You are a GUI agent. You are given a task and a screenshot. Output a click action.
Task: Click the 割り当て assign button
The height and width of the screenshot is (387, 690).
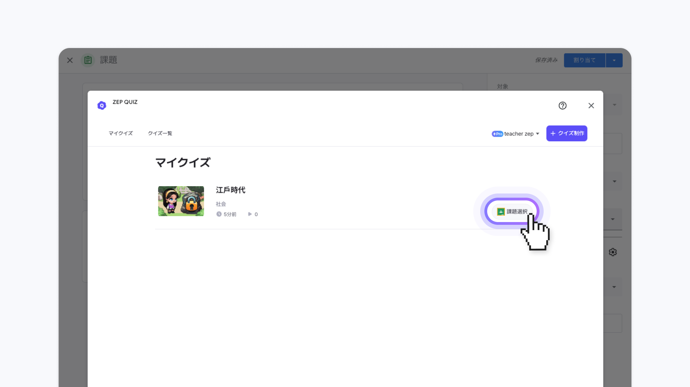(584, 60)
